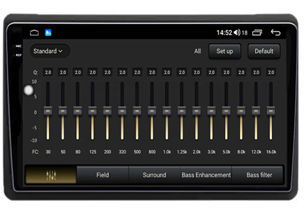This screenshot has height=210, width=304.
Task: Select the All label
Action: tap(198, 51)
